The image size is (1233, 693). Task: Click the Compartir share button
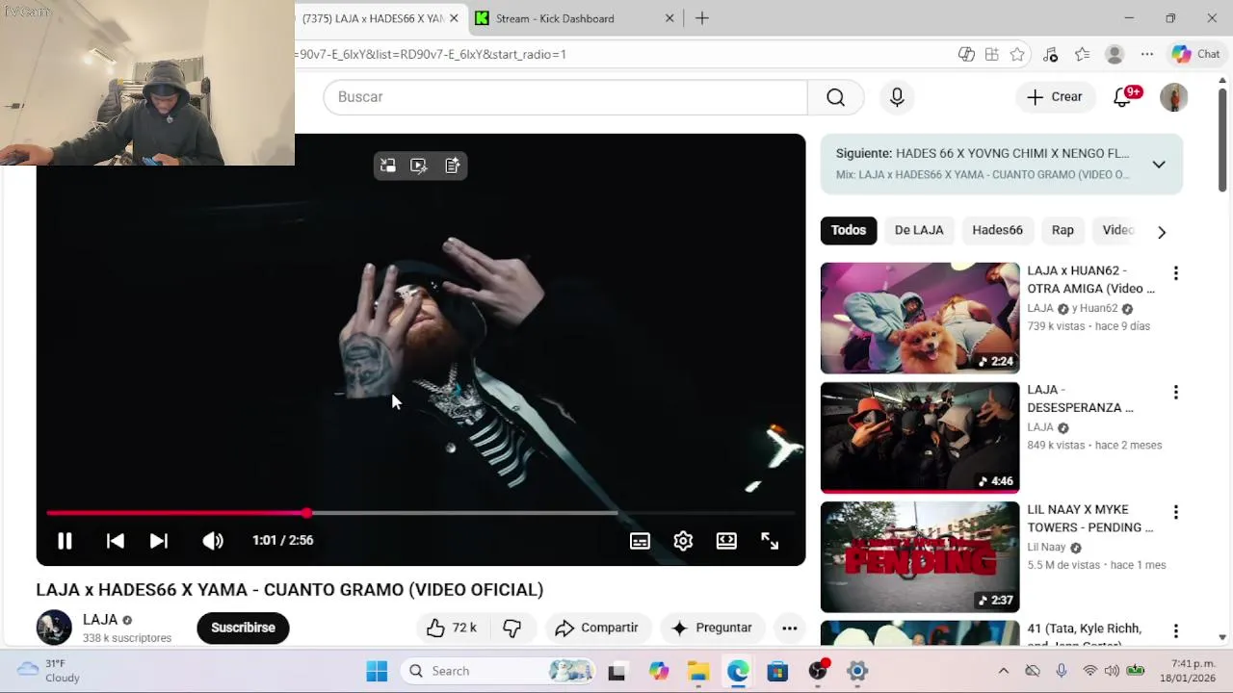click(597, 628)
